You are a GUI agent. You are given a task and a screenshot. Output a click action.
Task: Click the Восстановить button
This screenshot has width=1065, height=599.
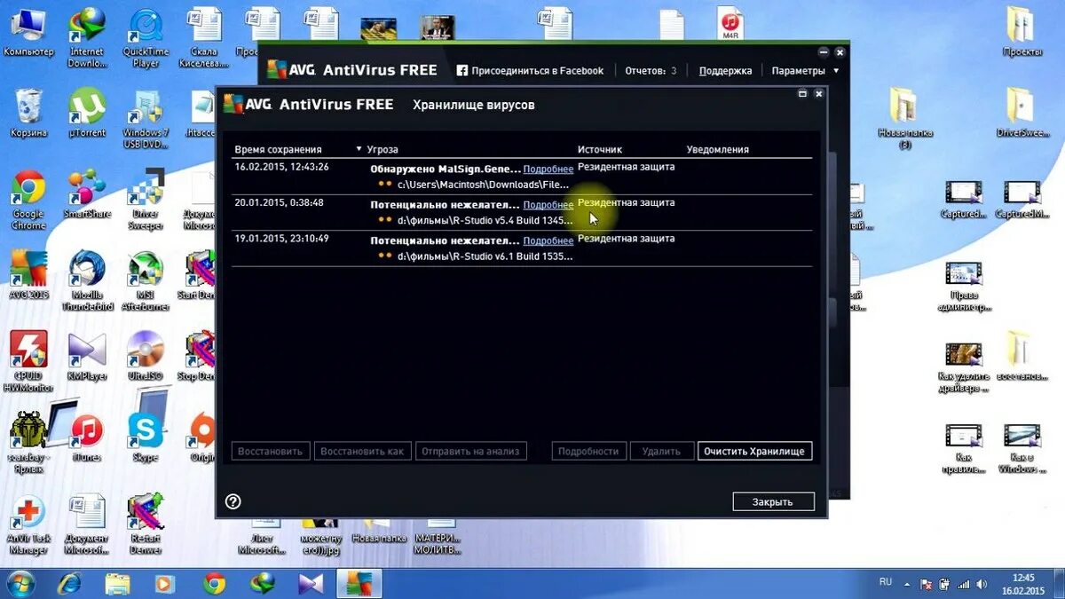pyautogui.click(x=272, y=451)
